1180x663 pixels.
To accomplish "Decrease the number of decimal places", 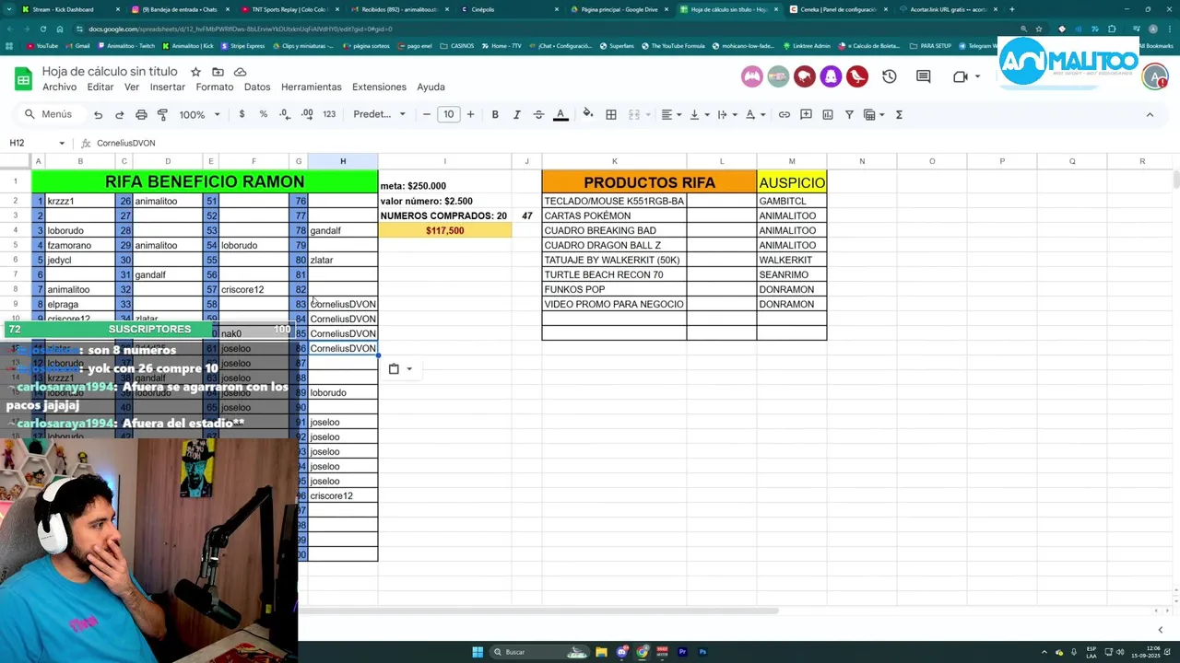I will 284,114.
